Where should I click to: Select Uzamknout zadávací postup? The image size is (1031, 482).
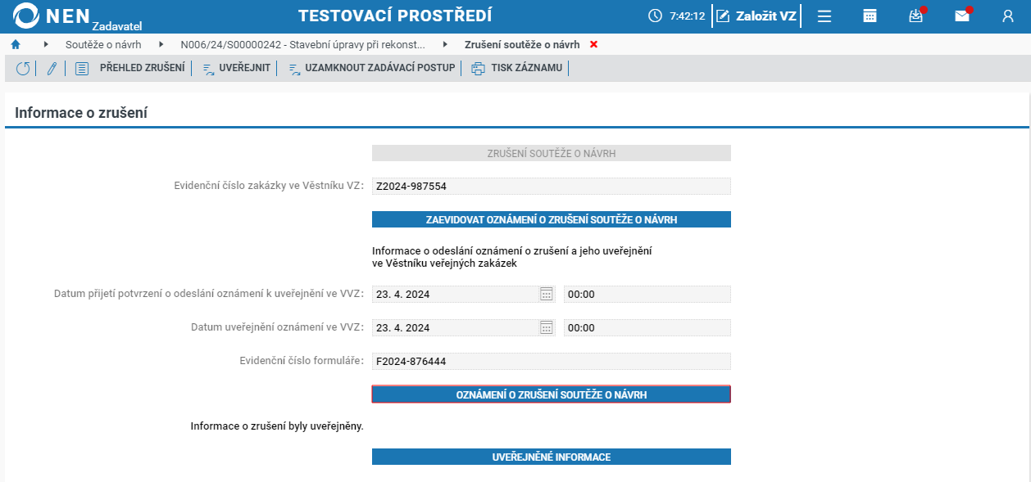pyautogui.click(x=371, y=68)
